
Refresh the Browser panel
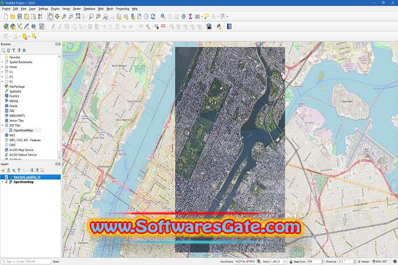click(8, 50)
